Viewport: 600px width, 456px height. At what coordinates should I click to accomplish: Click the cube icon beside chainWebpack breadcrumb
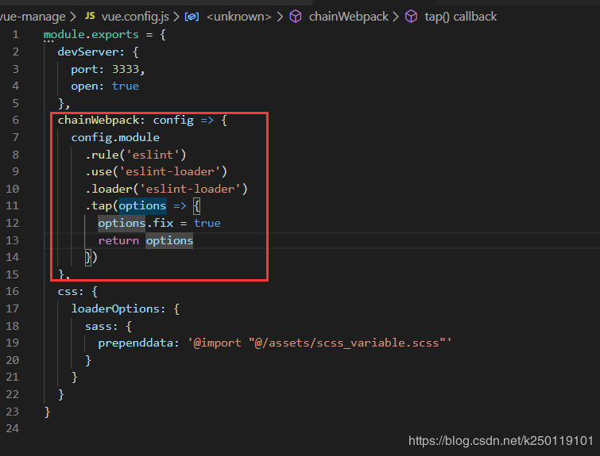point(296,16)
